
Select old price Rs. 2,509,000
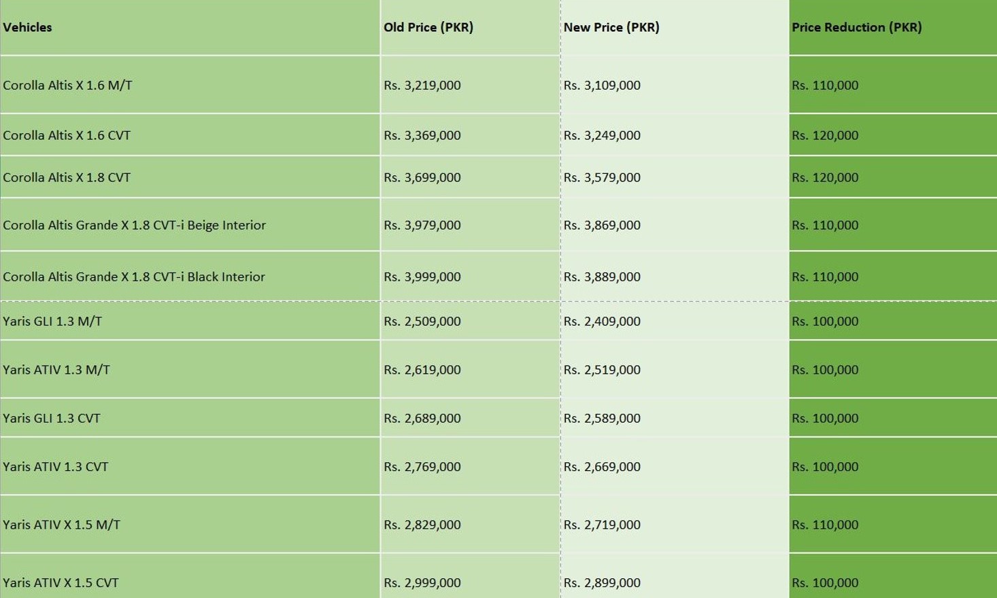470,321
